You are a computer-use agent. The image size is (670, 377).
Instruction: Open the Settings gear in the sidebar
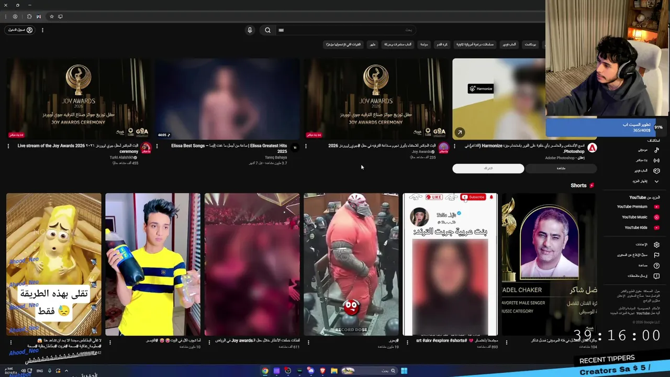(656, 245)
